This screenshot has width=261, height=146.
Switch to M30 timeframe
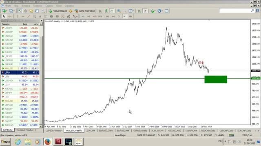point(100,16)
